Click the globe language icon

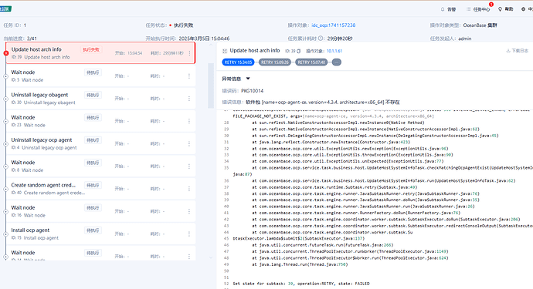click(523, 9)
